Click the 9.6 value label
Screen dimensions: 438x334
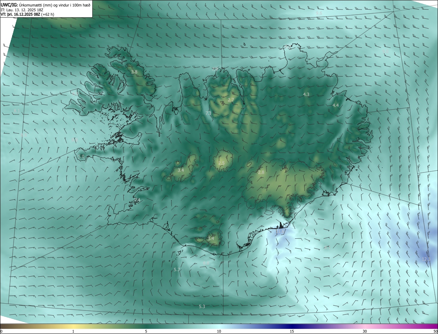click(x=319, y=13)
